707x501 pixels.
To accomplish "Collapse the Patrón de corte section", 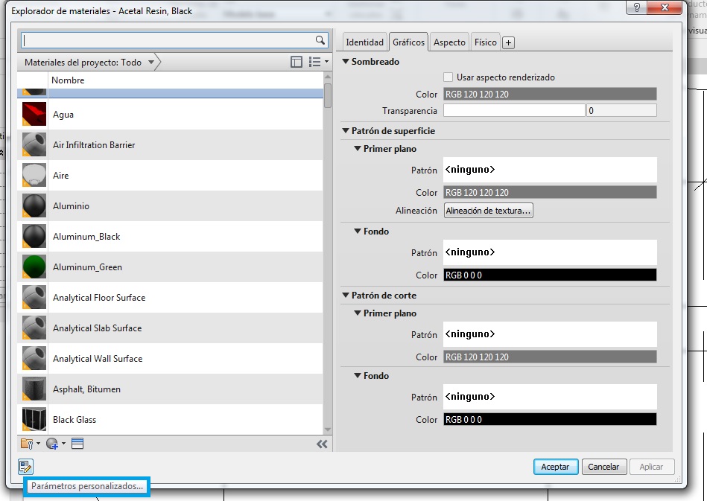I will [346, 296].
